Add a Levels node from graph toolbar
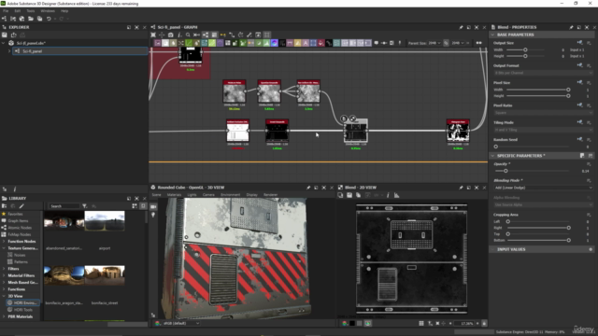This screenshot has width=598, height=336. (x=266, y=43)
